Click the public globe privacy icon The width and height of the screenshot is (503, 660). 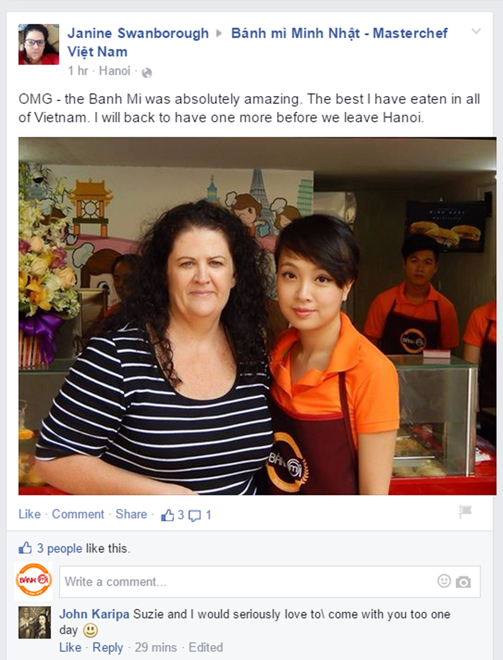[x=147, y=73]
